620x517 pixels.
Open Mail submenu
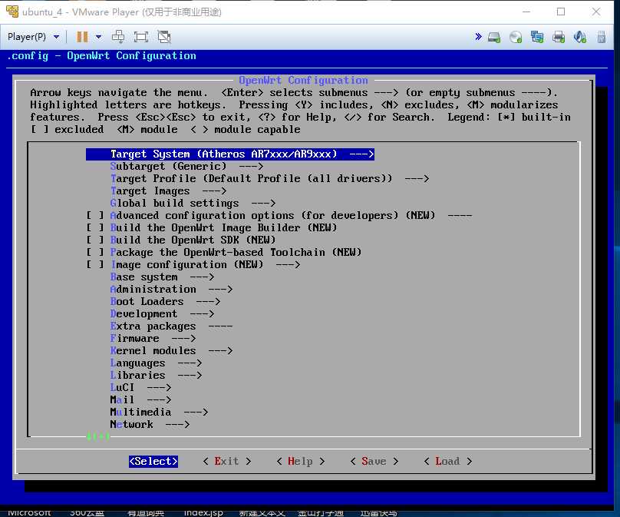coord(140,399)
